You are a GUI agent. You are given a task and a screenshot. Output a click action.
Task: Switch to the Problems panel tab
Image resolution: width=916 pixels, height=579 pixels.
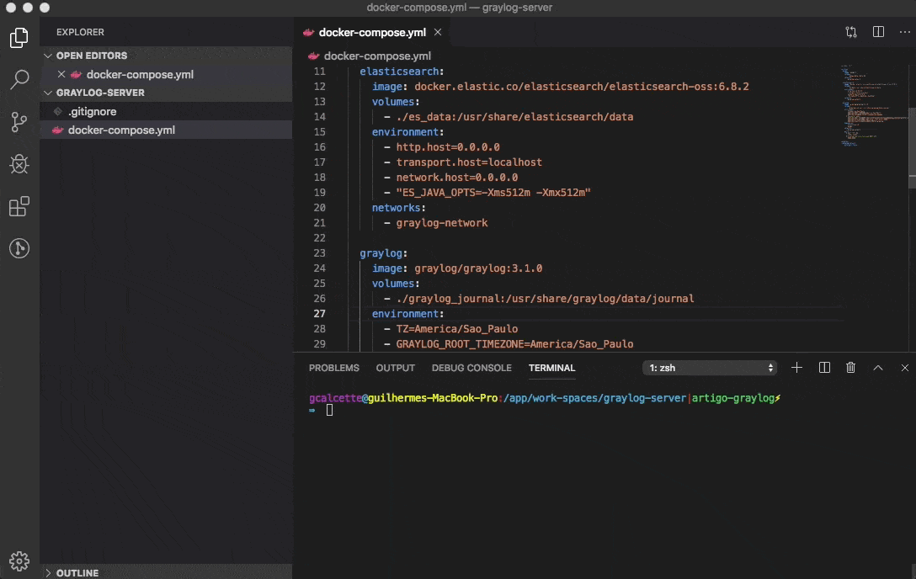pyautogui.click(x=334, y=368)
